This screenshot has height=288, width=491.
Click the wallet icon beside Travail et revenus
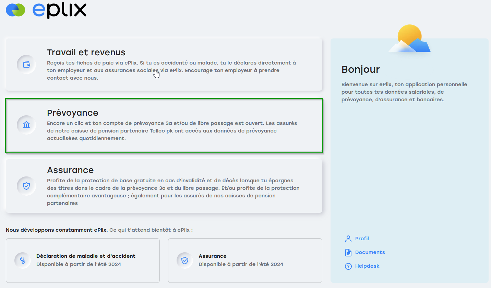click(x=26, y=64)
